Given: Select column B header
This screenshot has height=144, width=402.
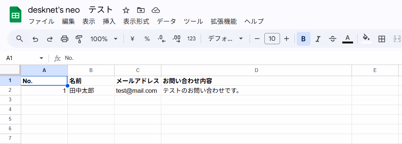Looking at the screenshot, I should point(91,71).
